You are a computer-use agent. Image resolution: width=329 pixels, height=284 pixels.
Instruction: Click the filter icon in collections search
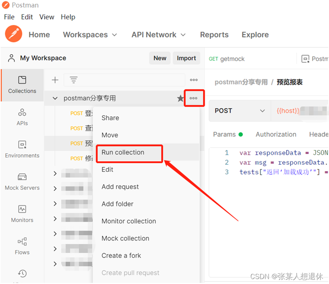click(73, 80)
